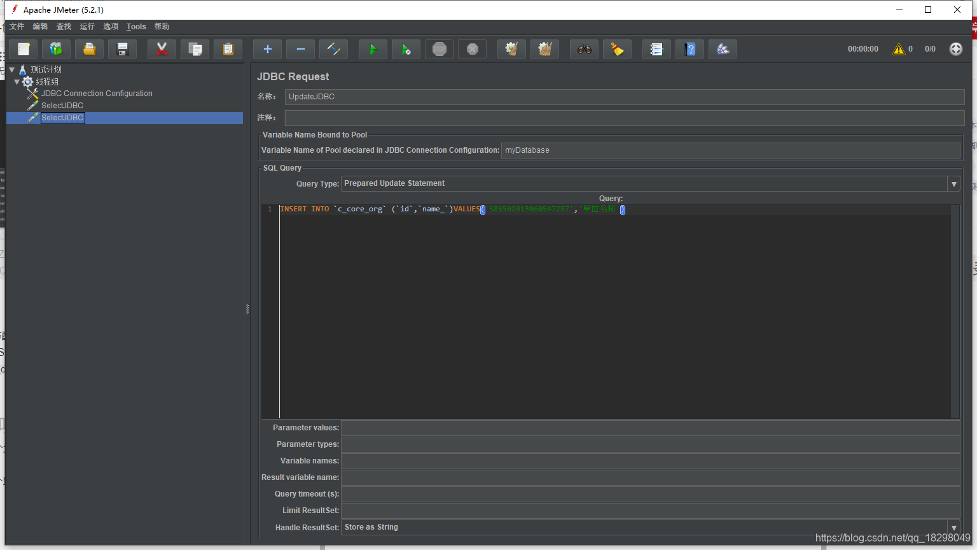The height and width of the screenshot is (550, 977).
Task: Click the 名称 field containing UpdateJDBC
Action: click(x=625, y=97)
